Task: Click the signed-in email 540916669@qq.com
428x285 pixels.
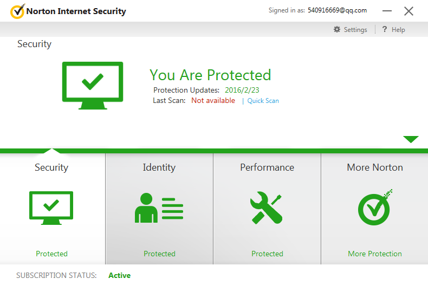Action: click(337, 10)
